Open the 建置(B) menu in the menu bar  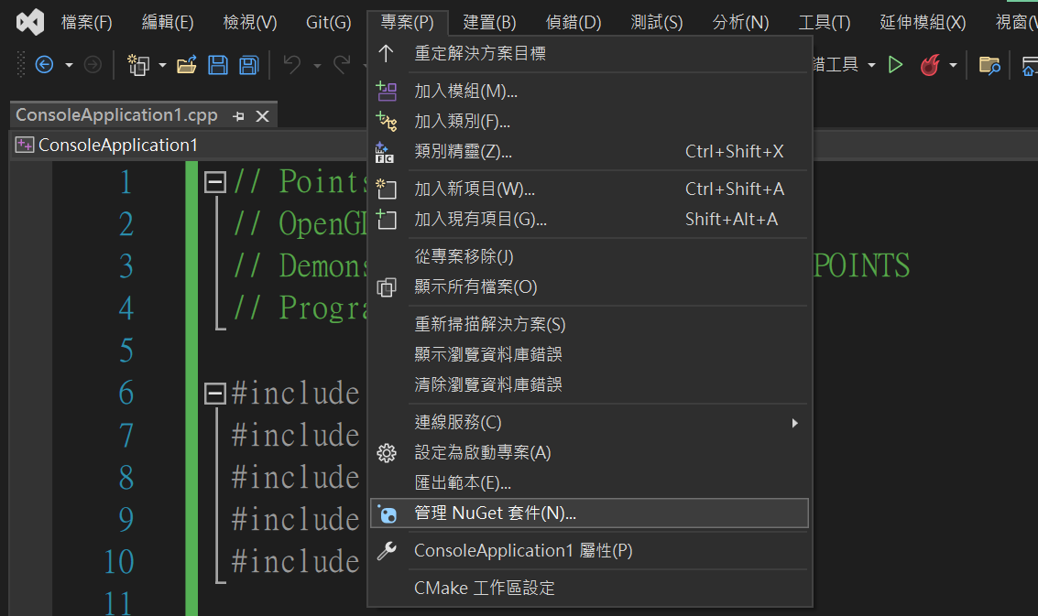[x=489, y=23]
